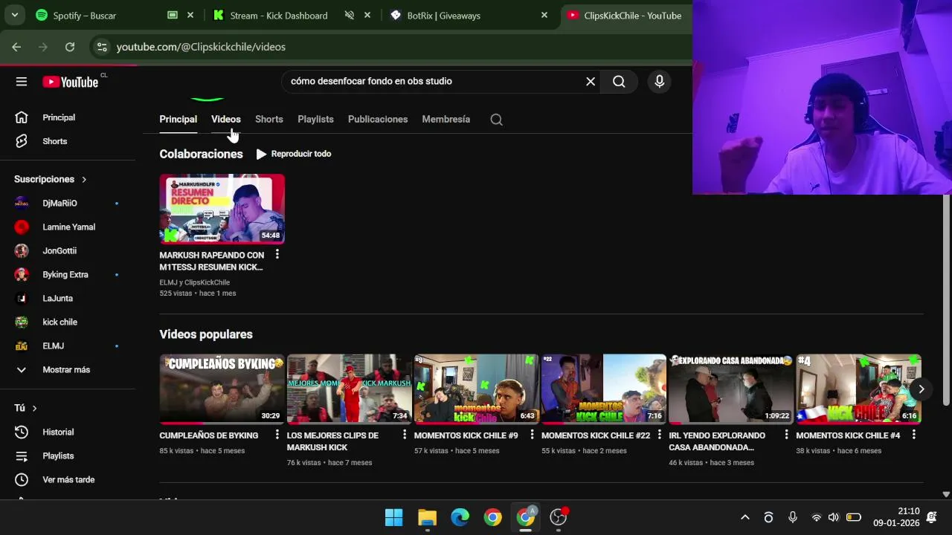Reload the page with the browser refresh icon
Screen dimensions: 952x535
point(70,47)
